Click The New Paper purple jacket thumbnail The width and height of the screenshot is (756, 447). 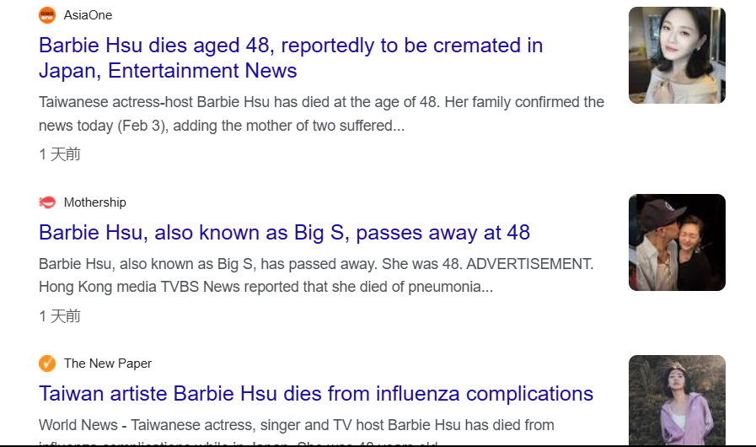[x=677, y=400]
